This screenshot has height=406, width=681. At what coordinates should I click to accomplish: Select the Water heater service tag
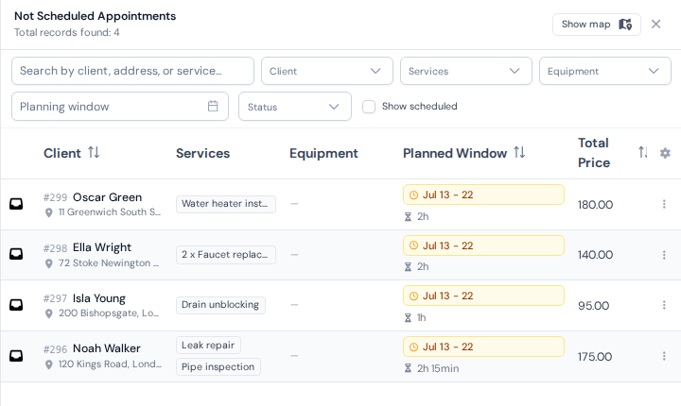click(226, 204)
